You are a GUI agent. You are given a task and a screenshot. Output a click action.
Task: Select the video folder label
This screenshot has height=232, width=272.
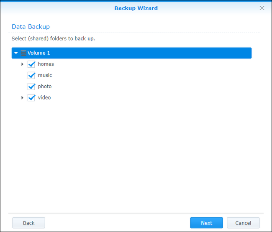[44, 98]
